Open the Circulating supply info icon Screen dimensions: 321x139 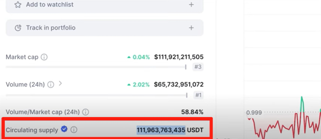click(74, 130)
